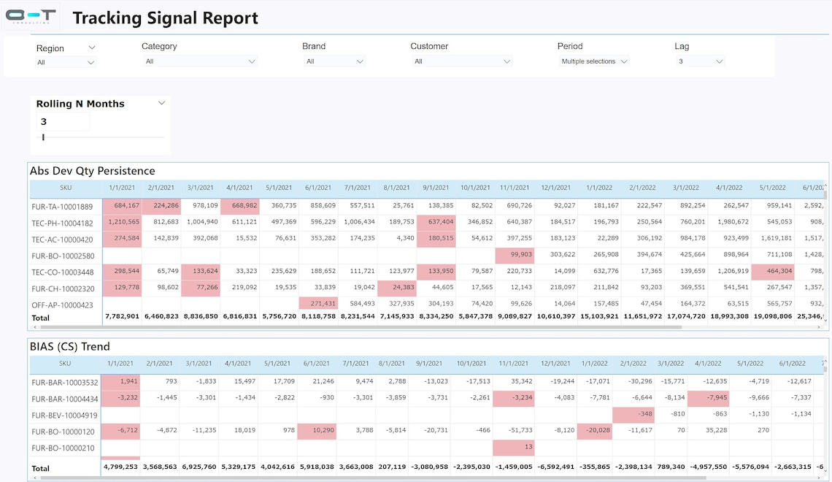832x482 pixels.
Task: Collapse the Rolling N Months slicer chevron
Action: [161, 103]
